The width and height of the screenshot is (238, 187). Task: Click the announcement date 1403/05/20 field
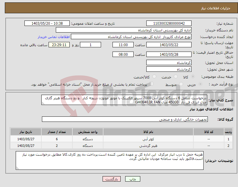(47, 24)
